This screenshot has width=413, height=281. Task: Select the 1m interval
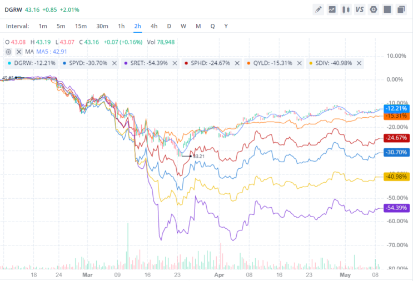click(43, 26)
